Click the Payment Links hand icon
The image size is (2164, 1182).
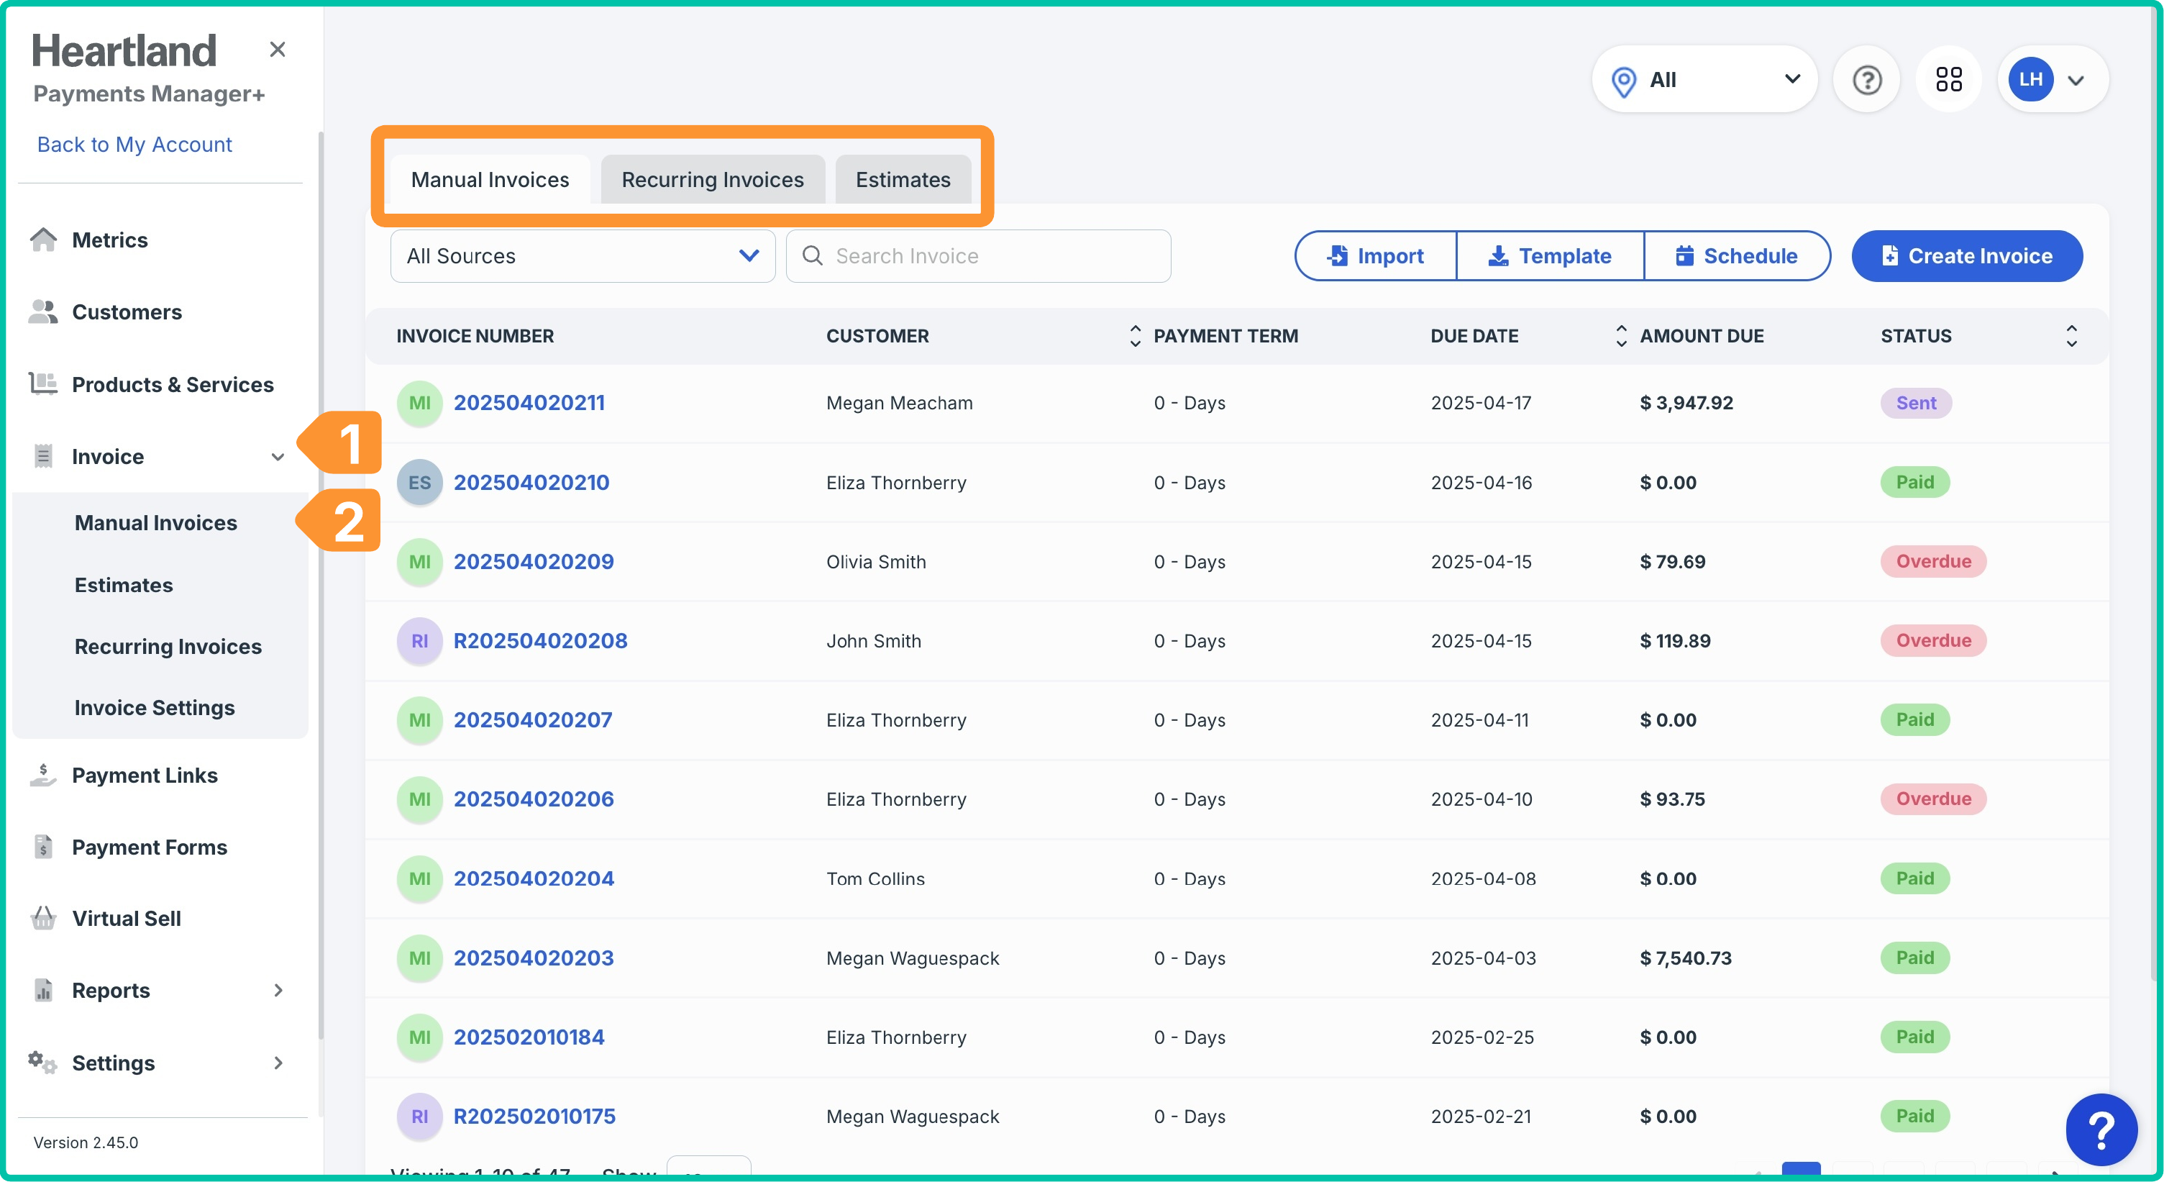click(x=43, y=776)
